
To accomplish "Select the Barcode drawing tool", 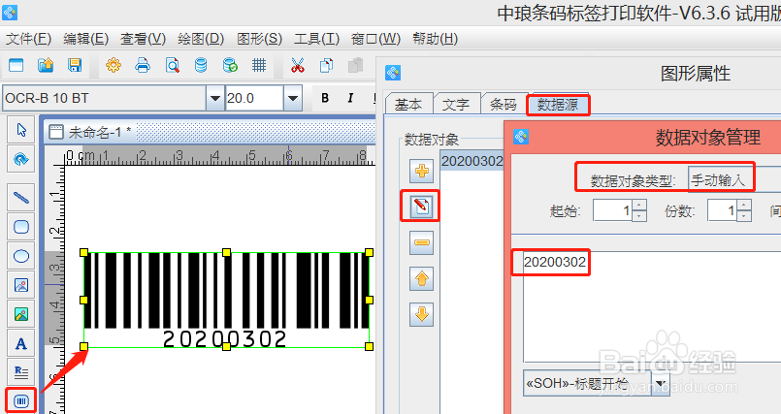I will pos(21,401).
